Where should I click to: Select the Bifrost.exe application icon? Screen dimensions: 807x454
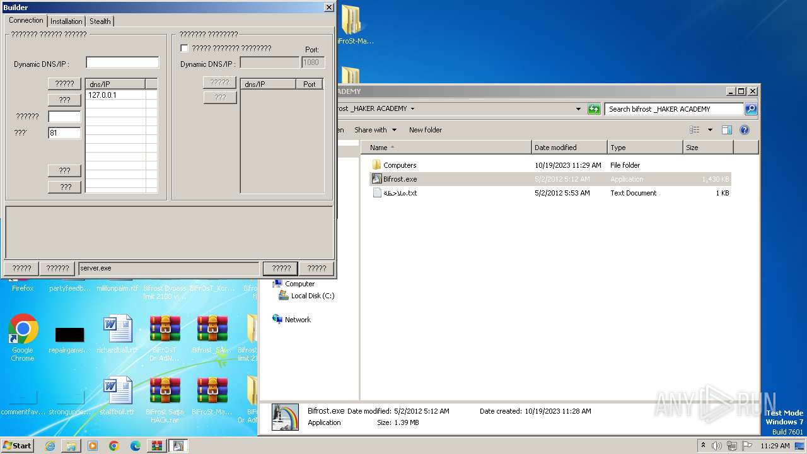tap(376, 179)
